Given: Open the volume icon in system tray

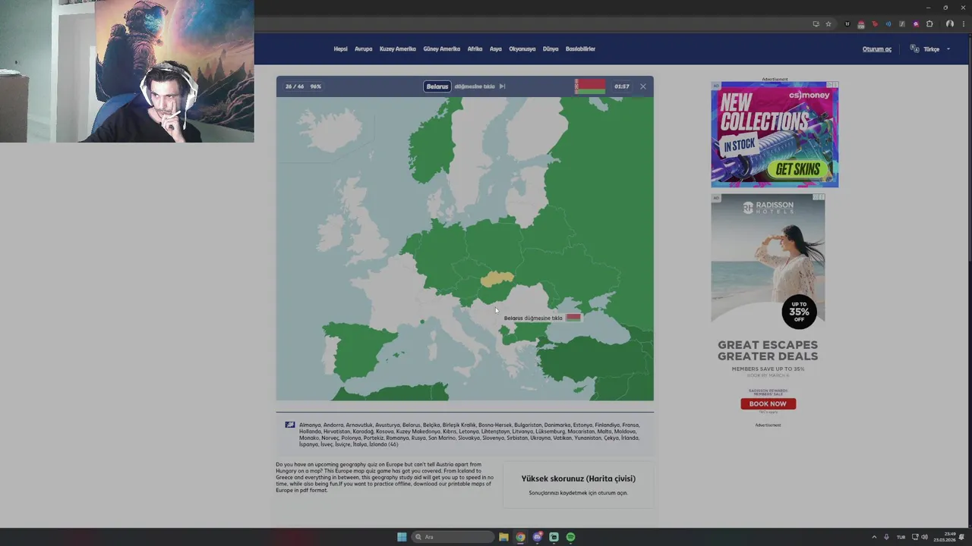Looking at the screenshot, I should (924, 537).
